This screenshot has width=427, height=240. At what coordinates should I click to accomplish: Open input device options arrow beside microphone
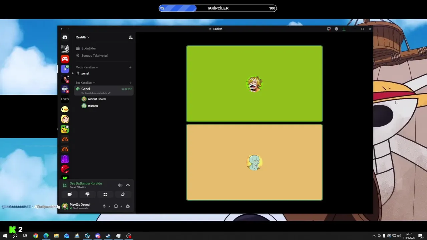click(x=109, y=206)
